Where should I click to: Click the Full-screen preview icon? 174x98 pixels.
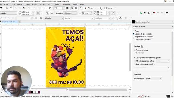67,8
